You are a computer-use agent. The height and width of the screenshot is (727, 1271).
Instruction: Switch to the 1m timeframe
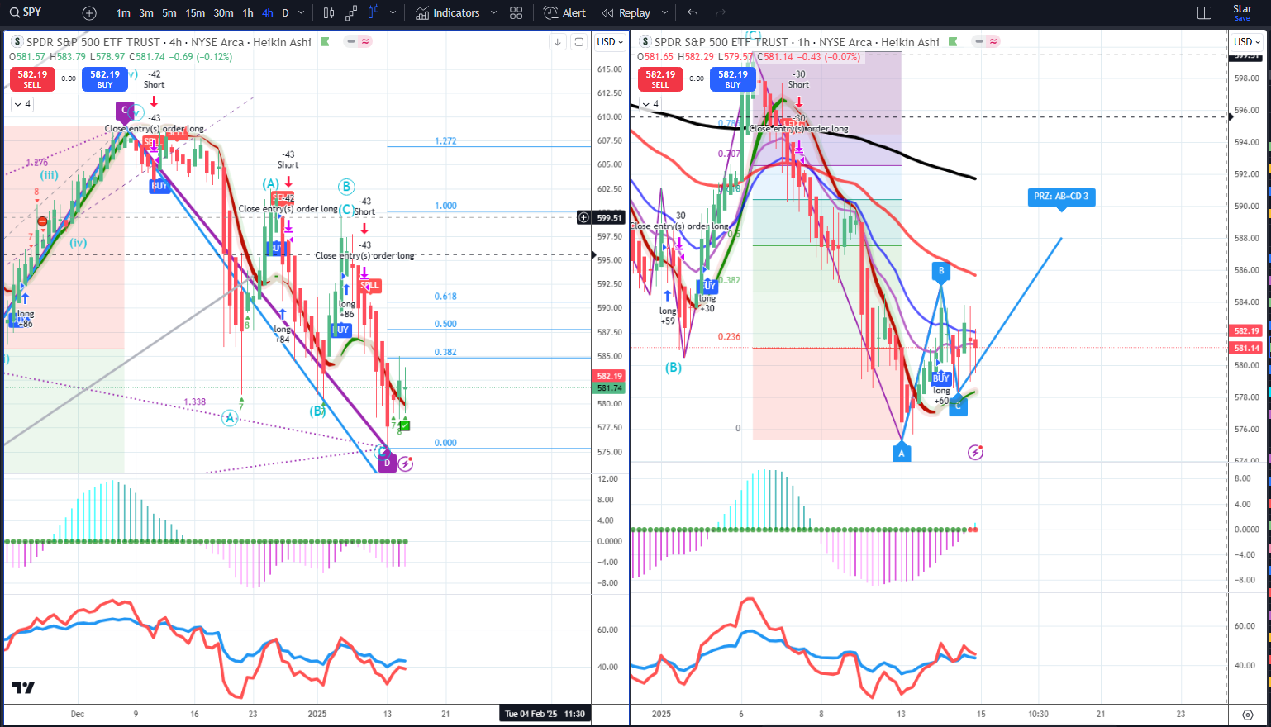click(x=123, y=13)
